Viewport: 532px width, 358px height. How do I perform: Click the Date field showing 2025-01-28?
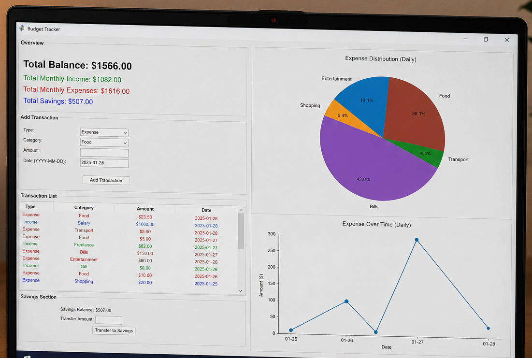(104, 163)
